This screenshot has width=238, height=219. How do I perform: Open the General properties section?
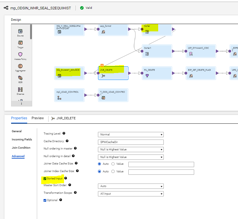(17, 131)
